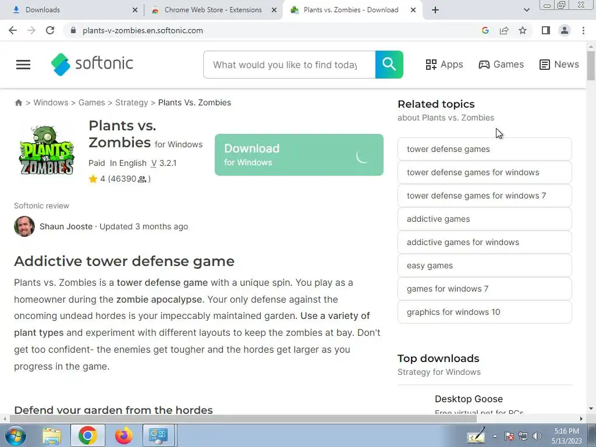The width and height of the screenshot is (596, 447).
Task: Click the site lock icon in address bar
Action: pyautogui.click(x=73, y=30)
